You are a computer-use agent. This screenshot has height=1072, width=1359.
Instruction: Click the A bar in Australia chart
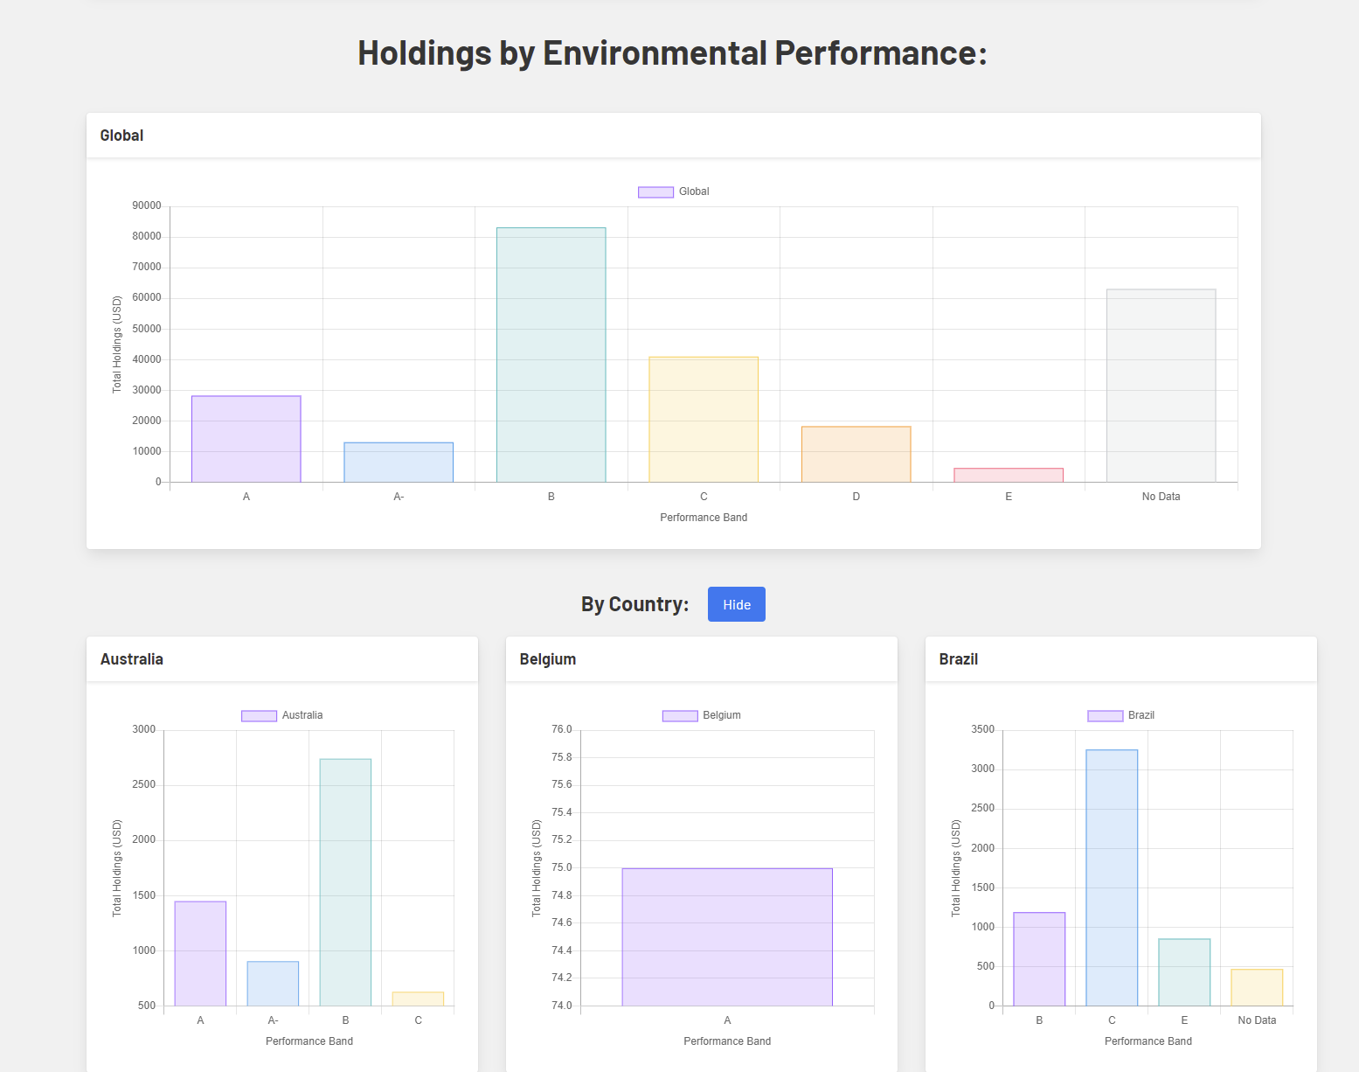[x=200, y=954]
